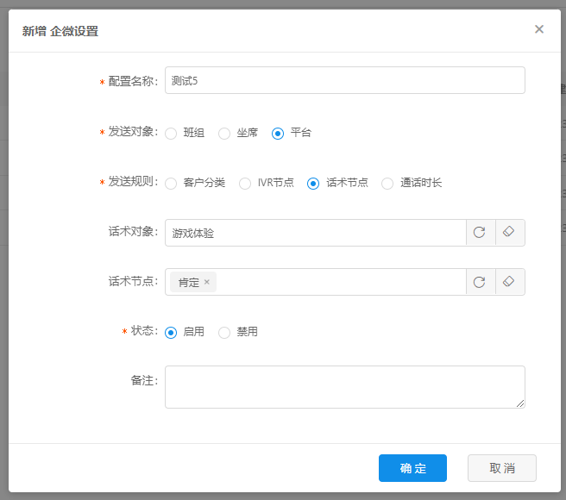Click into the 备注 text area
Image resolution: width=566 pixels, height=500 pixels.
(x=344, y=386)
